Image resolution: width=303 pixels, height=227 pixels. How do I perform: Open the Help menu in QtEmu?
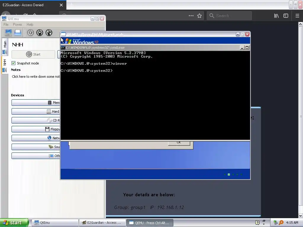point(30,25)
